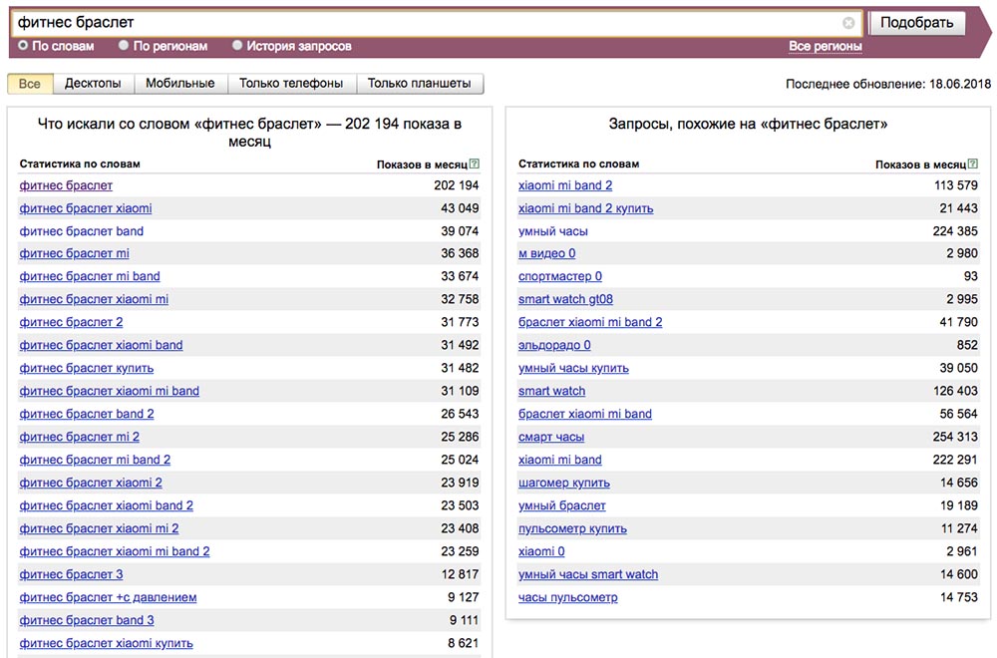The image size is (997, 658).
Task: Switch to the 'Мобильные' tab
Action: pos(179,84)
